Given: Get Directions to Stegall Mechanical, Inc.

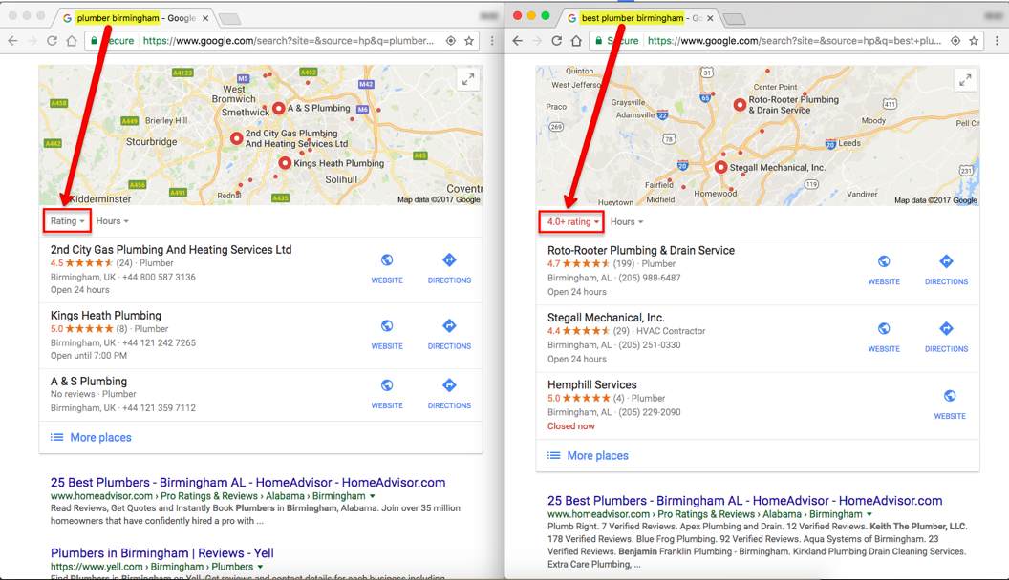Looking at the screenshot, I should 946,337.
